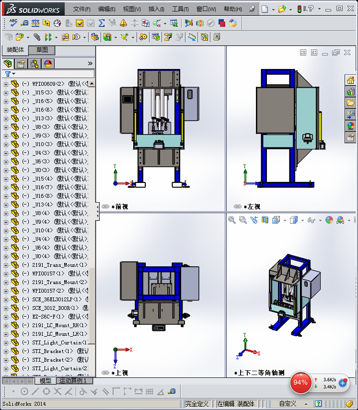
Task: Select the 模型 tab
Action: pos(45,381)
